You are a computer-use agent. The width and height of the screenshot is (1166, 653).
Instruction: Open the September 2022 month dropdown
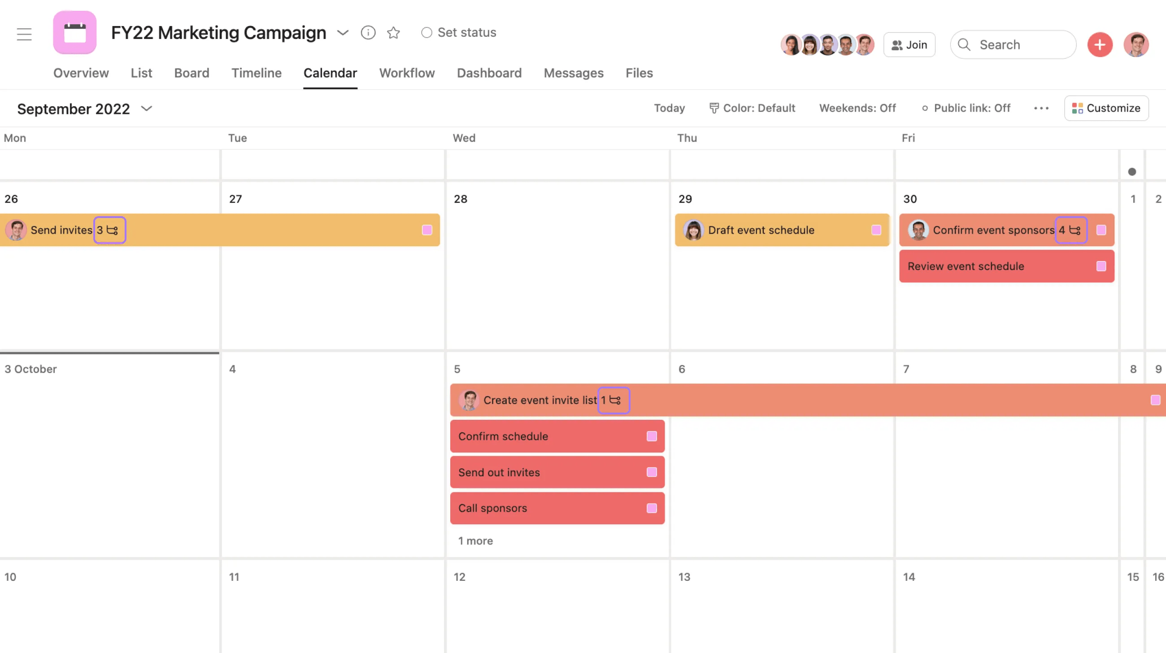[146, 109]
